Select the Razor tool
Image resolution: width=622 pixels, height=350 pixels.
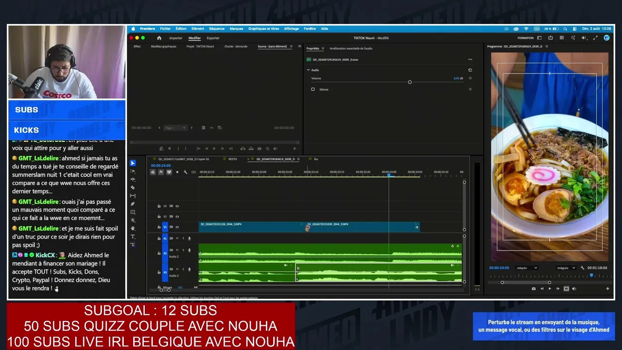tap(133, 188)
